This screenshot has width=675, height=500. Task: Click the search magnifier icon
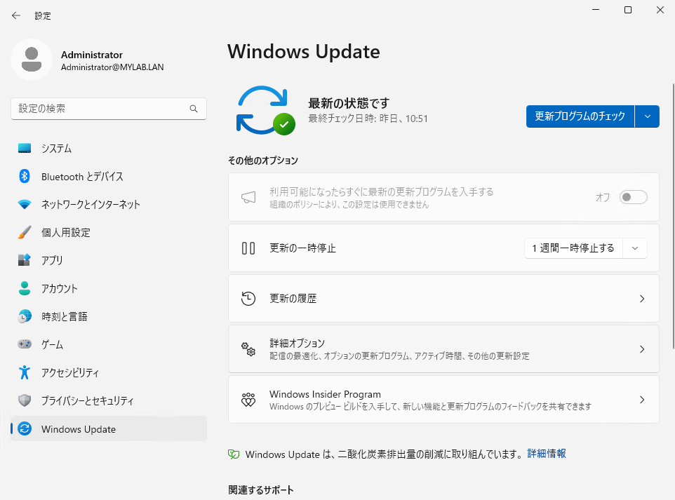click(x=194, y=109)
